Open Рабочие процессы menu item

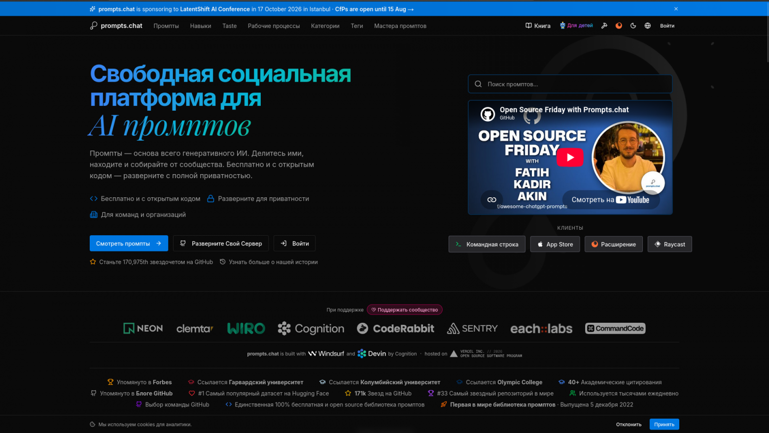(x=274, y=26)
